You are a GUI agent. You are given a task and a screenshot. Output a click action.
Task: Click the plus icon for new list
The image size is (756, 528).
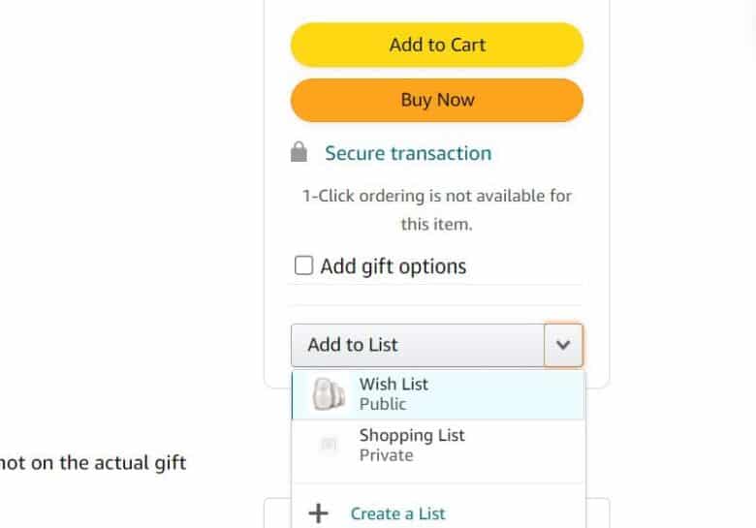coord(318,513)
